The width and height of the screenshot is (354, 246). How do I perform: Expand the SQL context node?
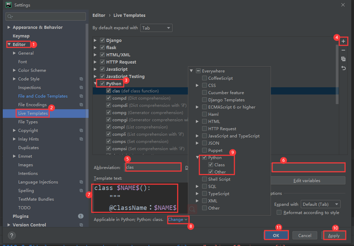point(197,186)
